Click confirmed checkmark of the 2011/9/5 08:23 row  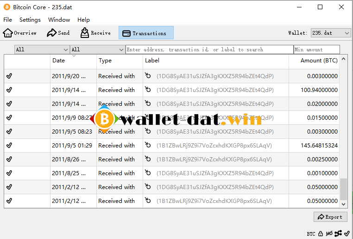coord(9,132)
